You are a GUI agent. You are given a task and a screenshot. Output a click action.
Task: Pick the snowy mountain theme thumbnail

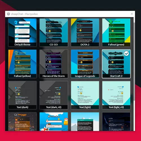pos(85,122)
